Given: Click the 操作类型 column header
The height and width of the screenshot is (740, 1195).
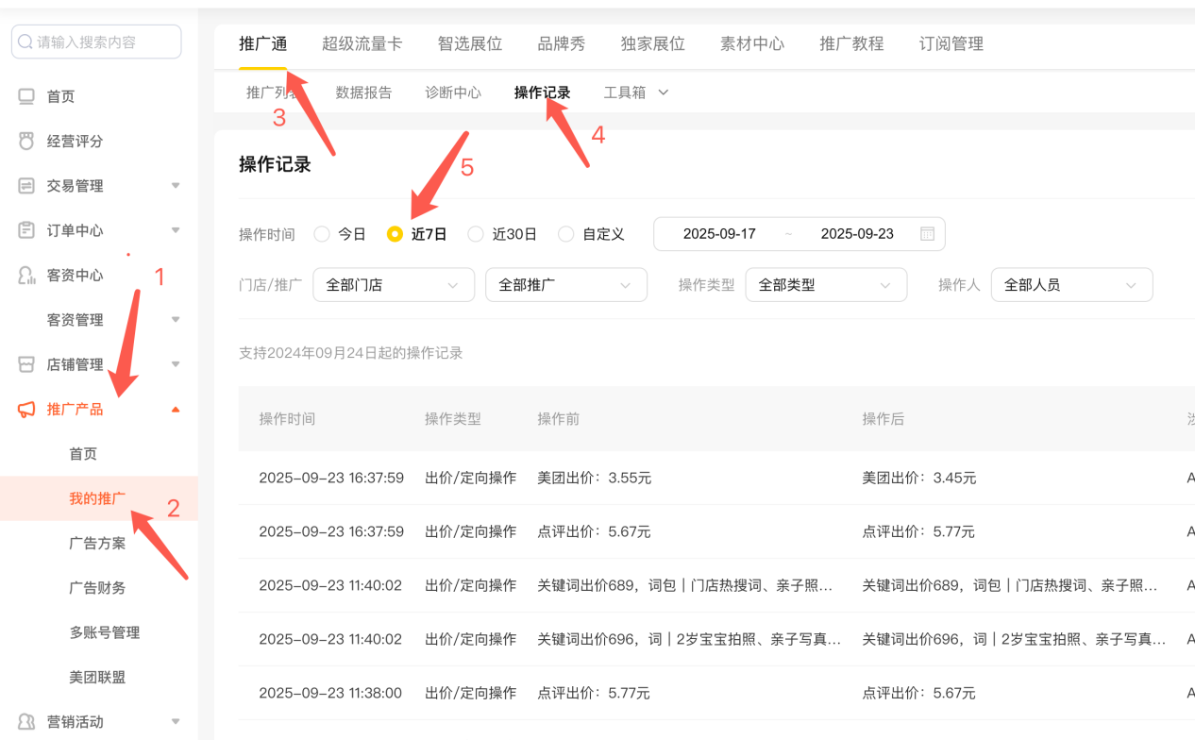Looking at the screenshot, I should (453, 419).
